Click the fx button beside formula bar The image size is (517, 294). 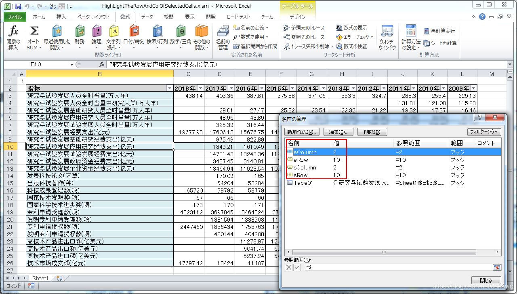pyautogui.click(x=102, y=64)
